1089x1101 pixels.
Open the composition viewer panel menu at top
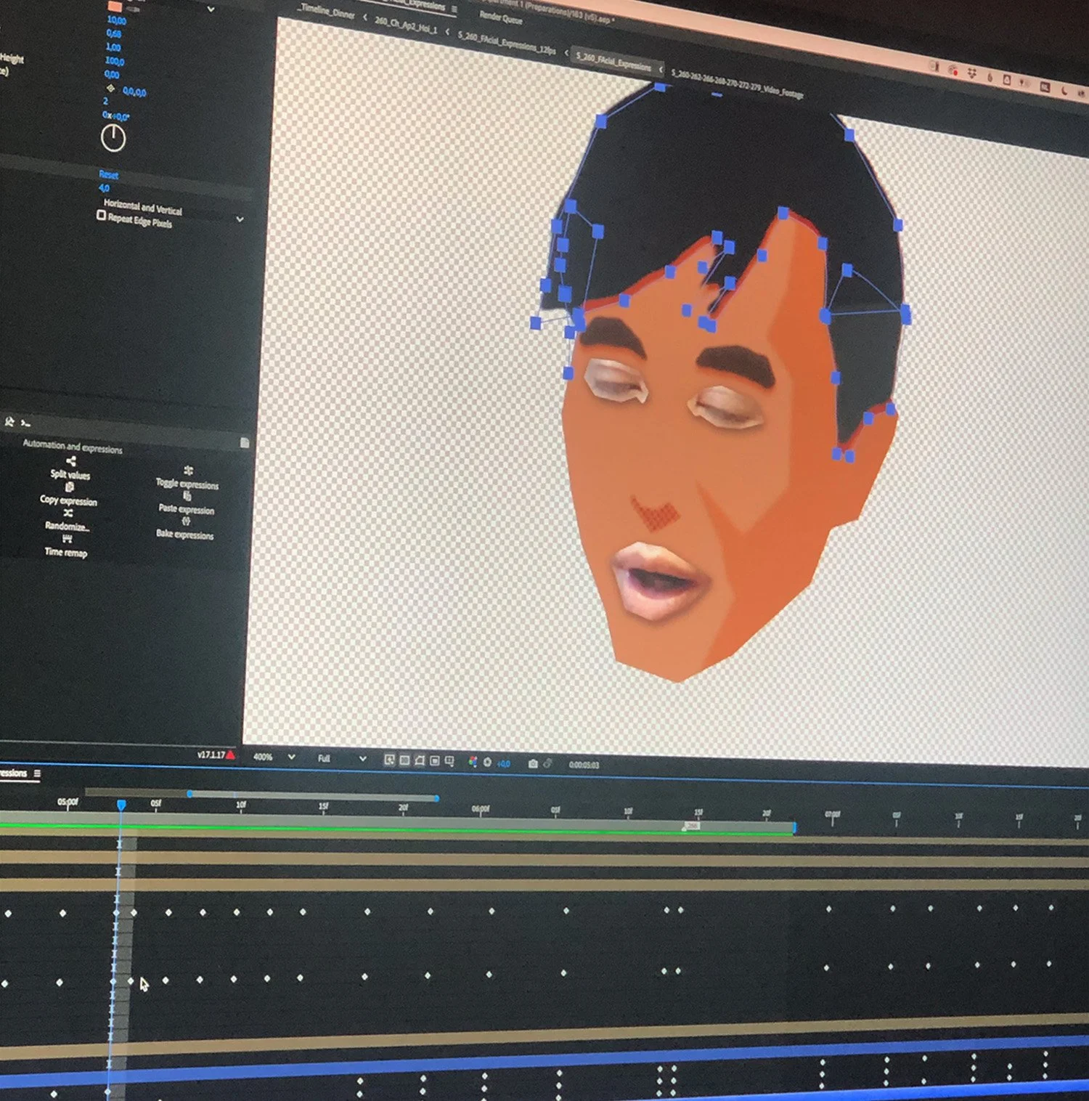click(x=454, y=9)
